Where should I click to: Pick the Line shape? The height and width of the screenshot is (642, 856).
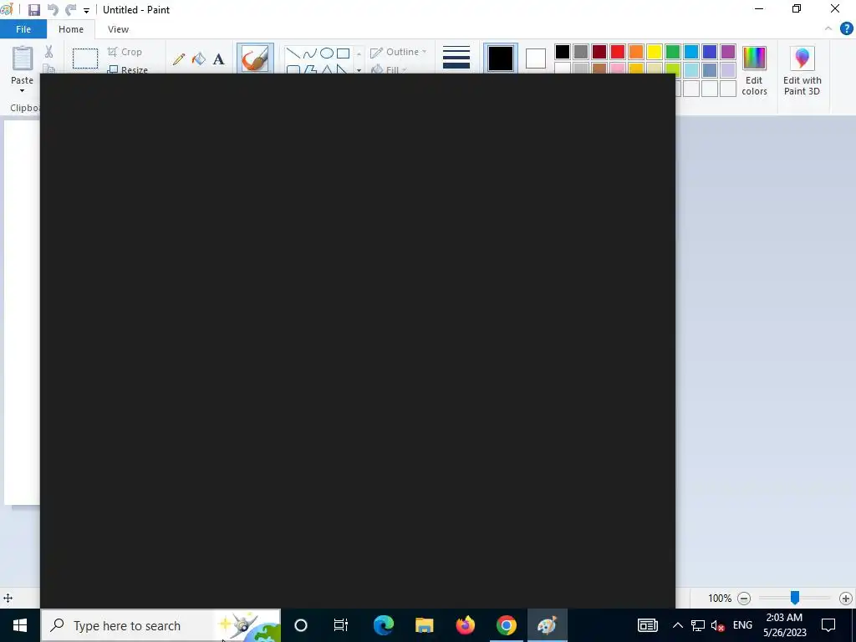293,53
